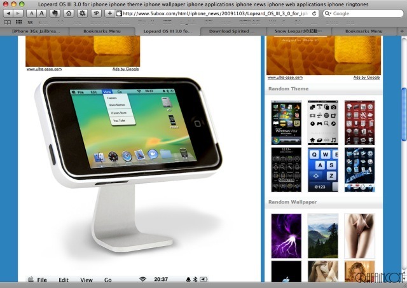Screen dimensions: 407x288
Task: Decrease text size with small A button
Action: [31, 13]
